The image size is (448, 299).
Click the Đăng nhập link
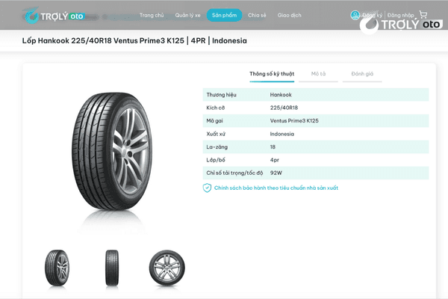click(400, 16)
